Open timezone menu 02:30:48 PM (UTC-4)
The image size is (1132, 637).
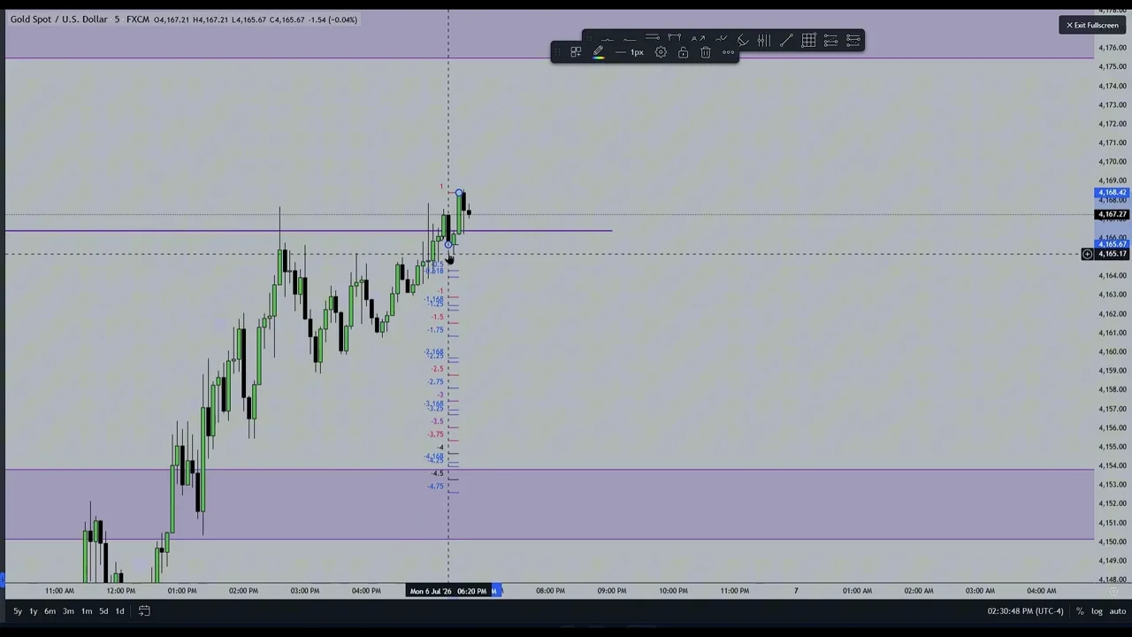1025,611
